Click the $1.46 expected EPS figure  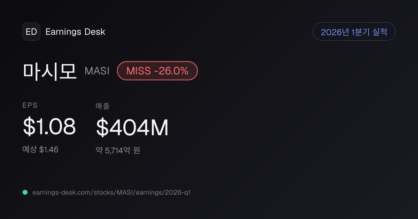(x=49, y=149)
